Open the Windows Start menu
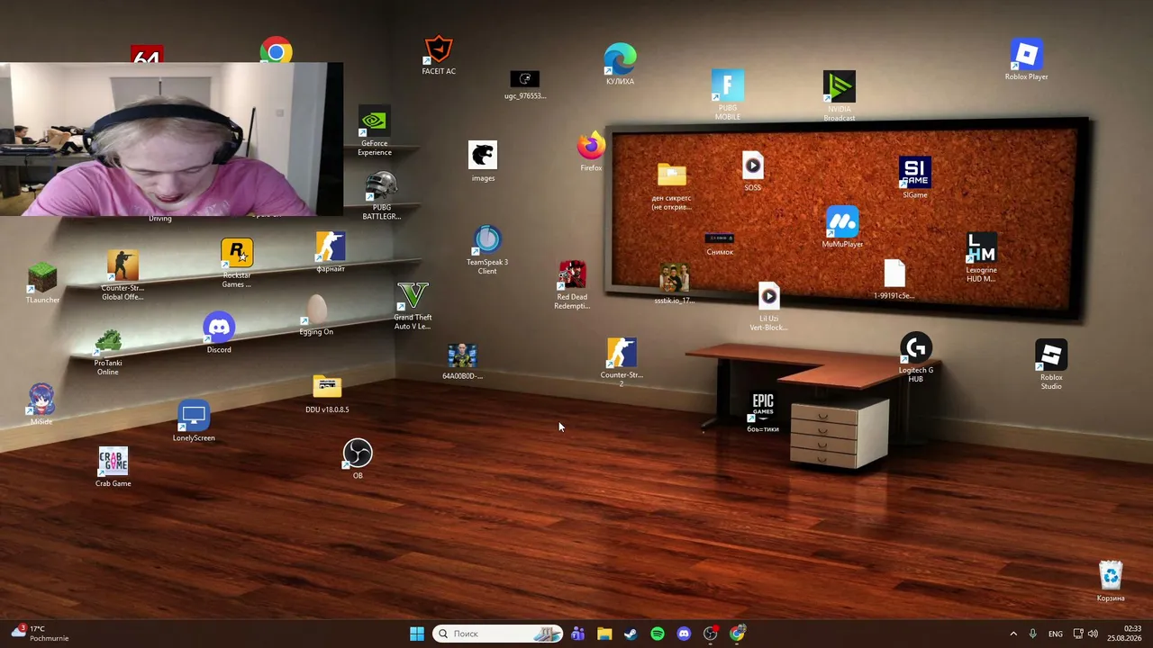The width and height of the screenshot is (1153, 648). pos(417,634)
